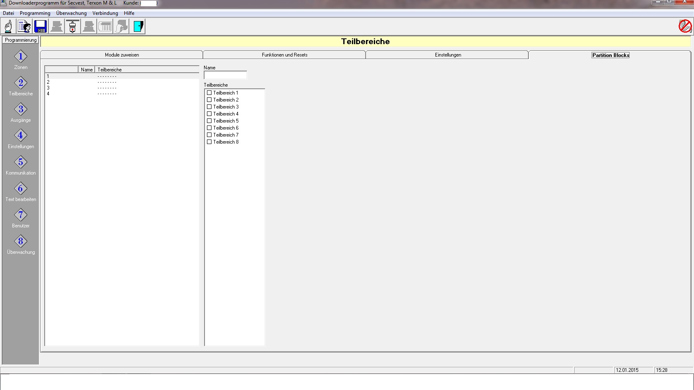Screen dimensions: 694x390
Task: Open the Ausgänge section icon
Action: pyautogui.click(x=21, y=109)
